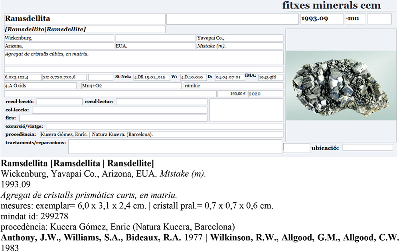399x251 pixels.
Task: Click the D field 04.04.07.01
Action: 230,77
